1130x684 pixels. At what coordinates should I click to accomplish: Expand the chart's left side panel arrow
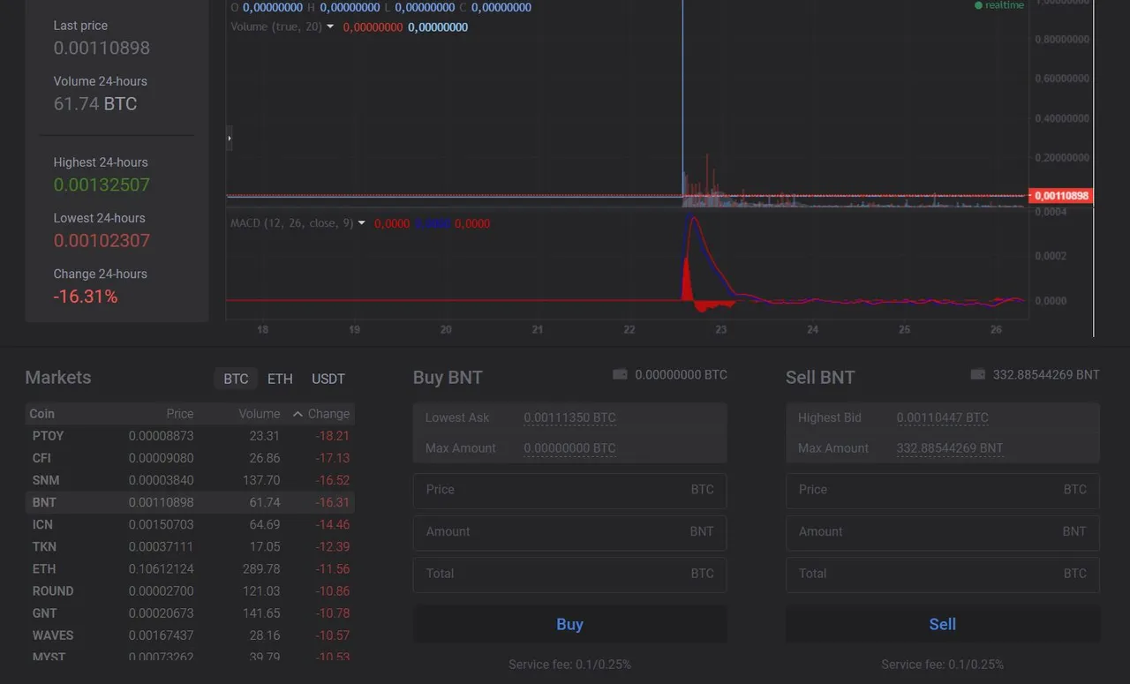click(x=230, y=138)
